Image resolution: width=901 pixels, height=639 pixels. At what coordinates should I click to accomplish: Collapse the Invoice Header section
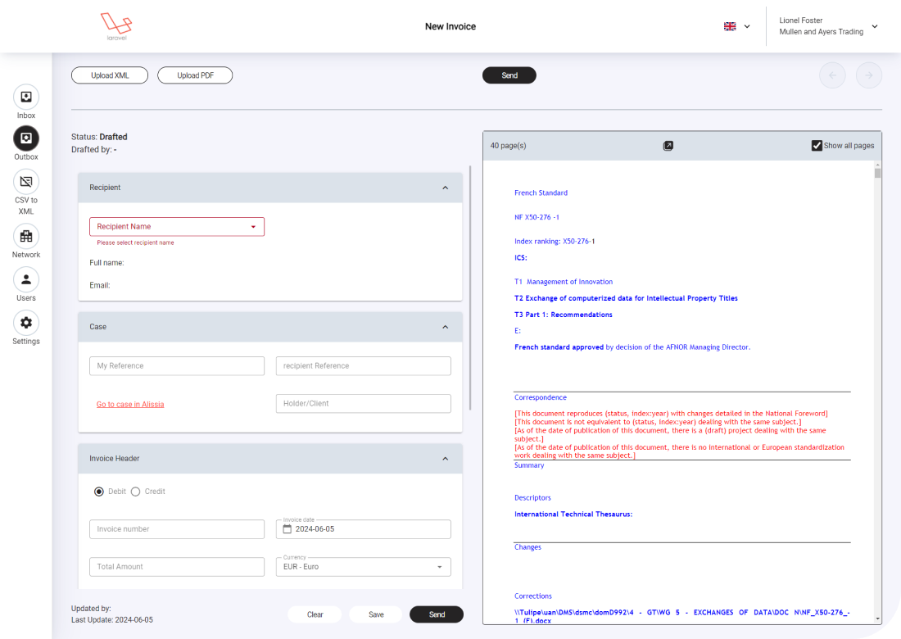[446, 459]
